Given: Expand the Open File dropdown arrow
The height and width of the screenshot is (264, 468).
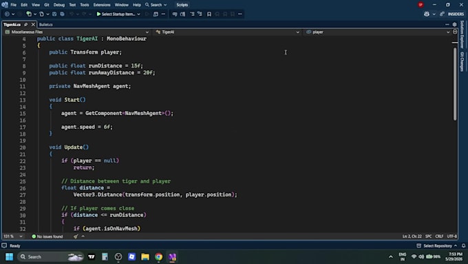Looking at the screenshot, I should pyautogui.click(x=47, y=14).
